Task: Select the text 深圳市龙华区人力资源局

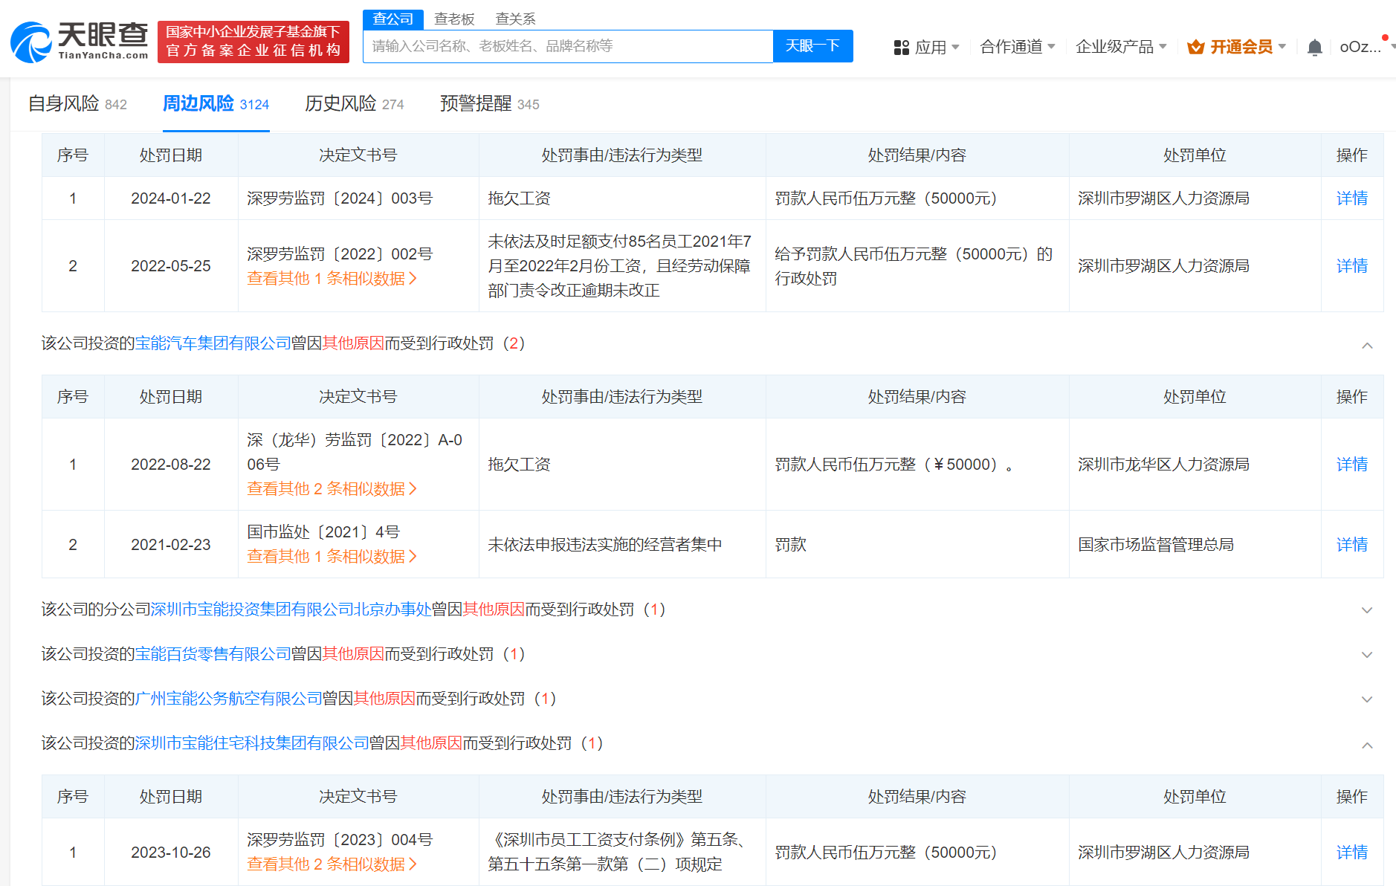Action: click(x=1163, y=465)
